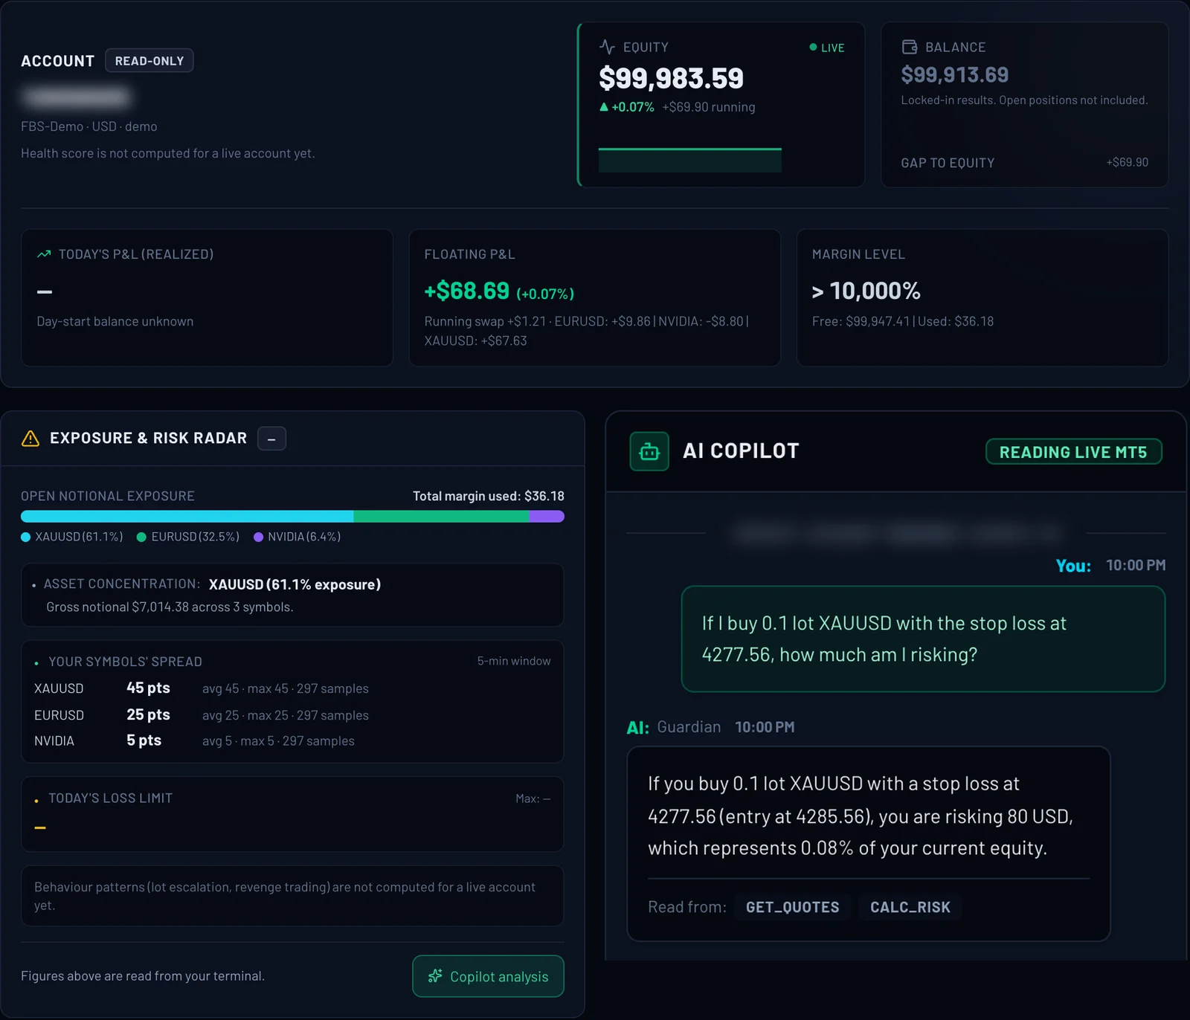
Task: Click the green up triangle beside +0.07%
Action: pyautogui.click(x=604, y=107)
